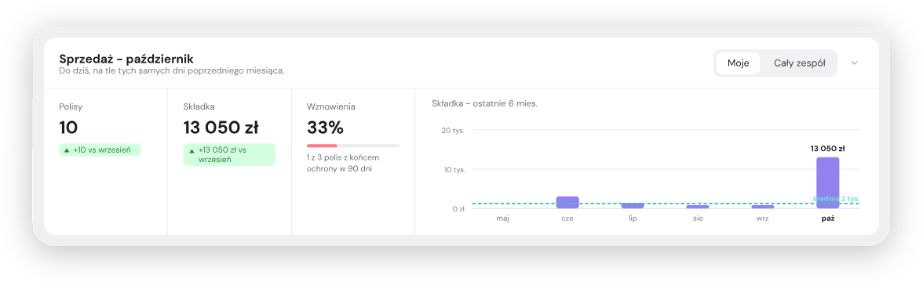Screen dimensions: 923x285
Task: Click the Wznowienia value '33%'
Action: tap(326, 128)
